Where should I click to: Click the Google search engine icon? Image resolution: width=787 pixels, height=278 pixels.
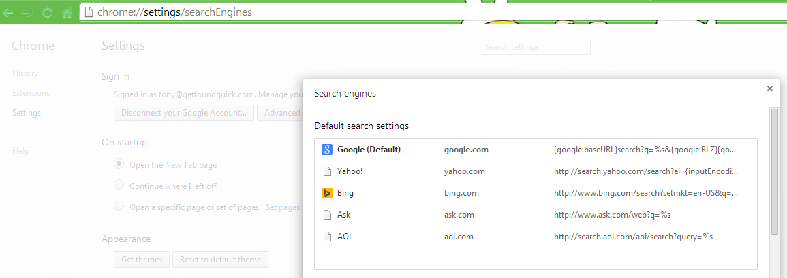(326, 150)
